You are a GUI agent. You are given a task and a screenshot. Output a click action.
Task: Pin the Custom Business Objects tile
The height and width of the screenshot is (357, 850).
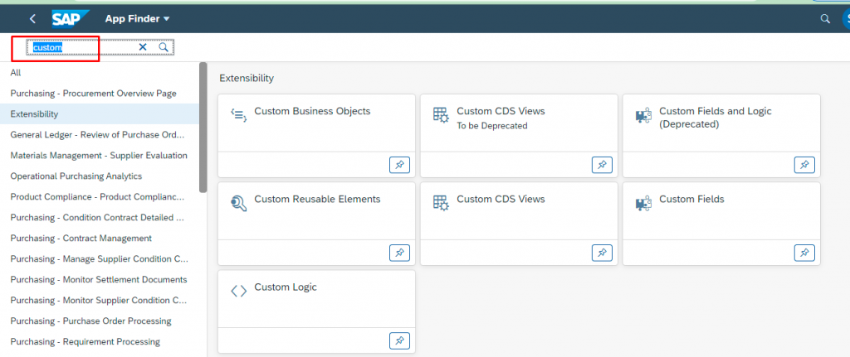pyautogui.click(x=399, y=165)
